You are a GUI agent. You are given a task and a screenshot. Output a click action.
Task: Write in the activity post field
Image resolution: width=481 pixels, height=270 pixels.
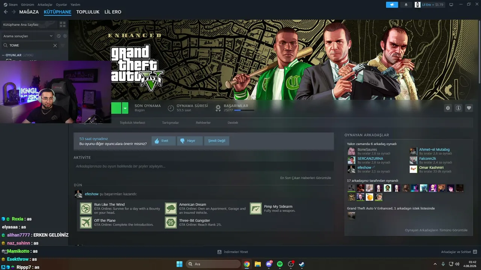pyautogui.click(x=204, y=166)
